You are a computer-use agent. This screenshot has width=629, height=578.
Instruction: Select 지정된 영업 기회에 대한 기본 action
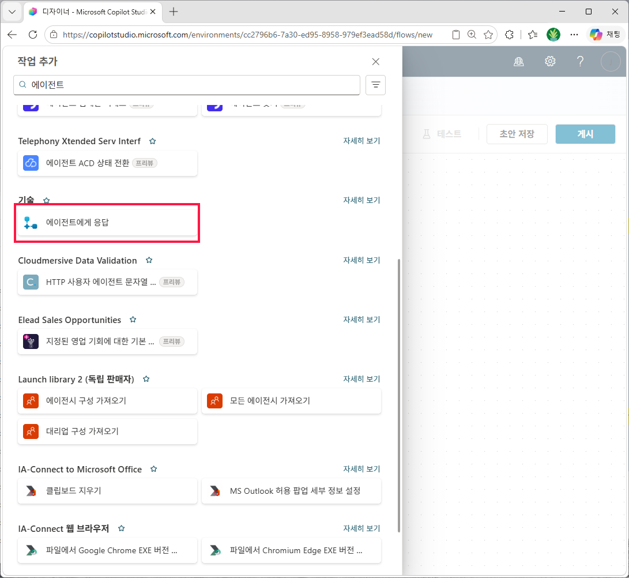(107, 341)
